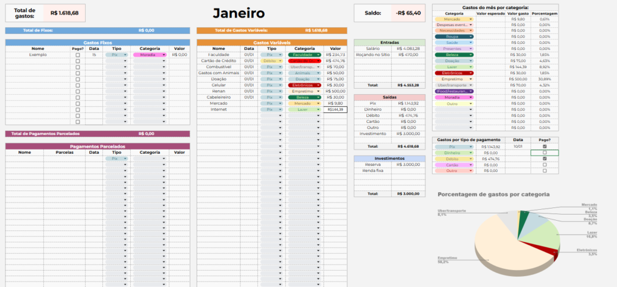Uncheck the Pago box for Pix payment

click(x=545, y=147)
